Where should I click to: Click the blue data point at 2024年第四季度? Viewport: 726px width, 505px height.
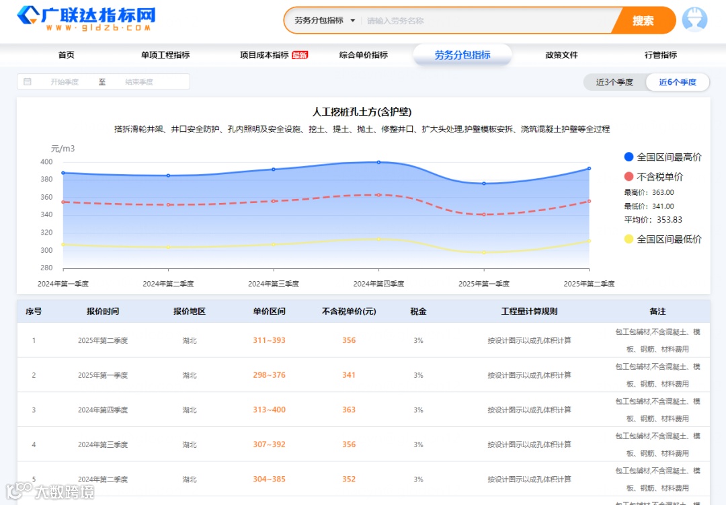[x=378, y=162]
